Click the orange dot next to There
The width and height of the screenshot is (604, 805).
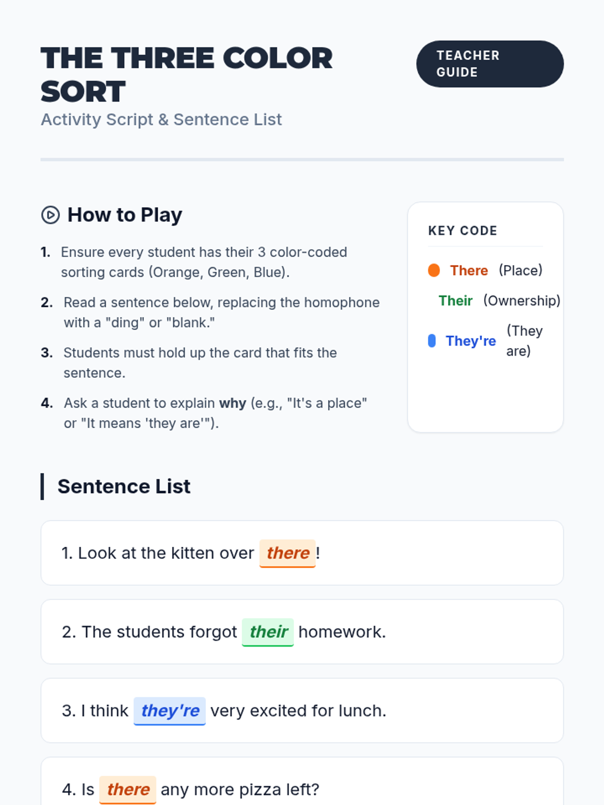pos(434,270)
